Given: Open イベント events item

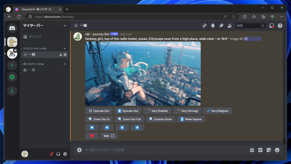Looking at the screenshot, I should (44, 37).
